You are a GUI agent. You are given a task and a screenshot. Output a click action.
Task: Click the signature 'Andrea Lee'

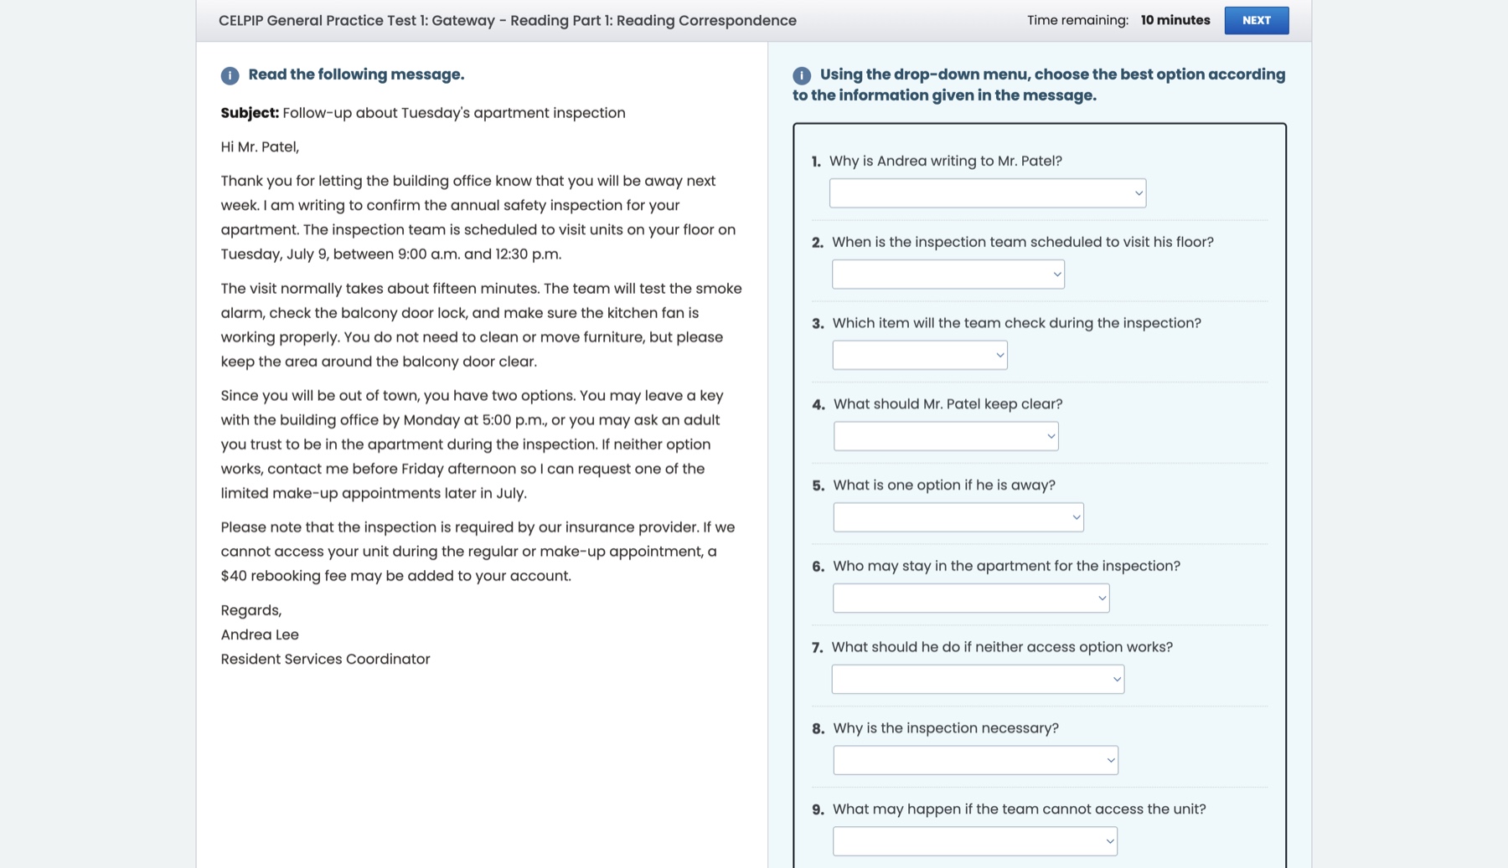[260, 634]
